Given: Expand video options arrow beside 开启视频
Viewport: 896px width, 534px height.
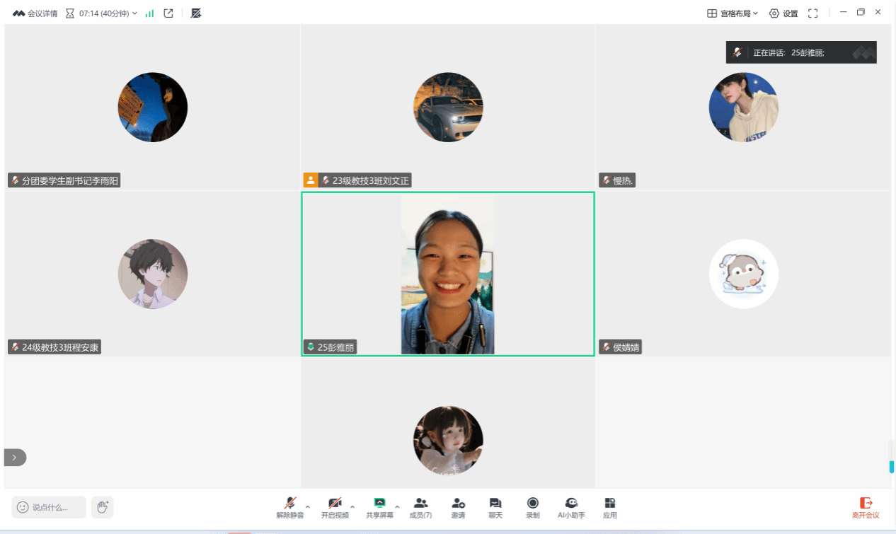Looking at the screenshot, I should pos(352,506).
